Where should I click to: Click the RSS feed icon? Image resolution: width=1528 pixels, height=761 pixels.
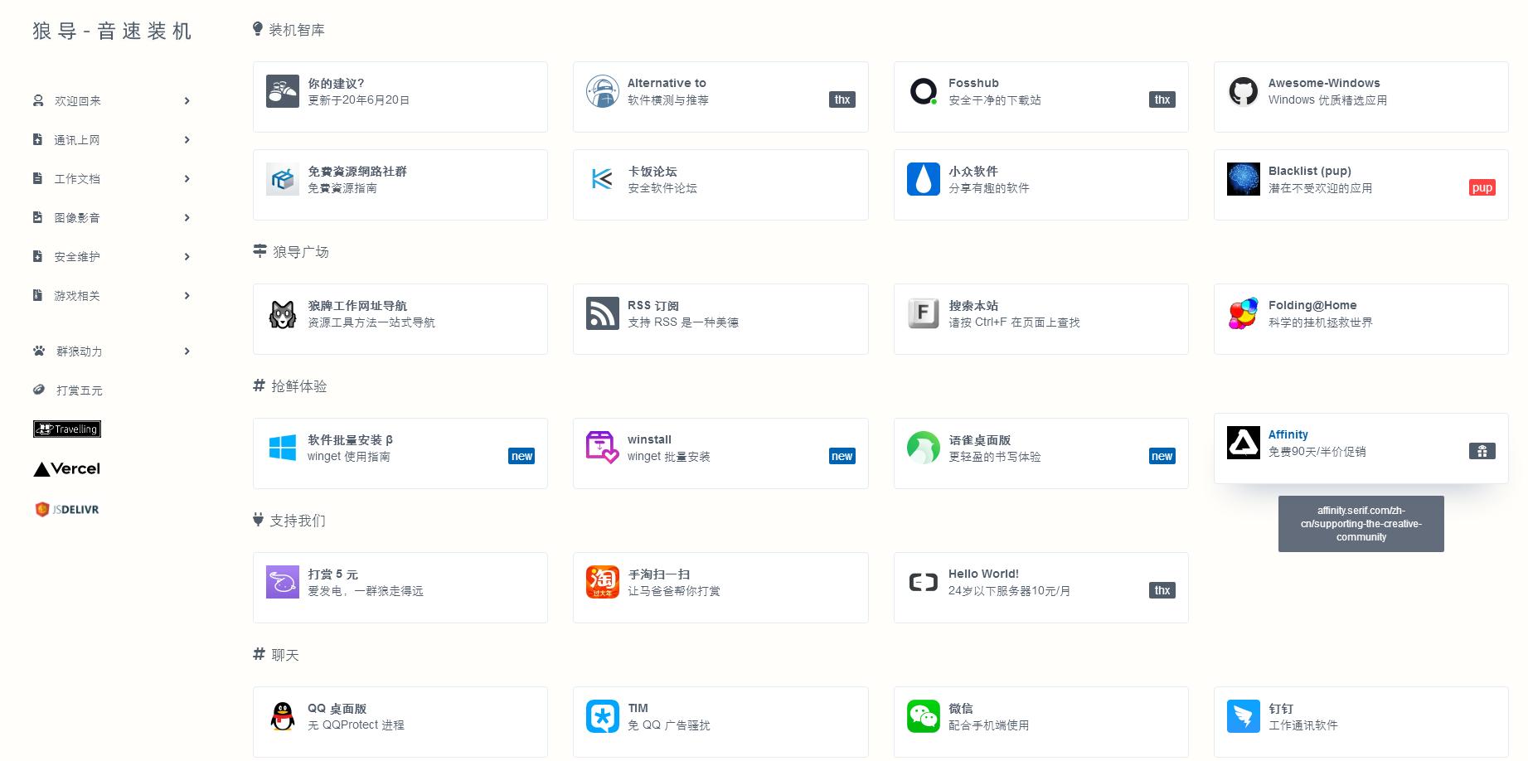(602, 313)
